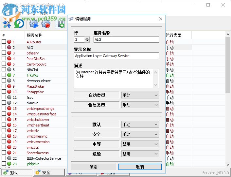Open the 恢复类型 dropdown
The image size is (231, 177).
pyautogui.click(x=140, y=105)
